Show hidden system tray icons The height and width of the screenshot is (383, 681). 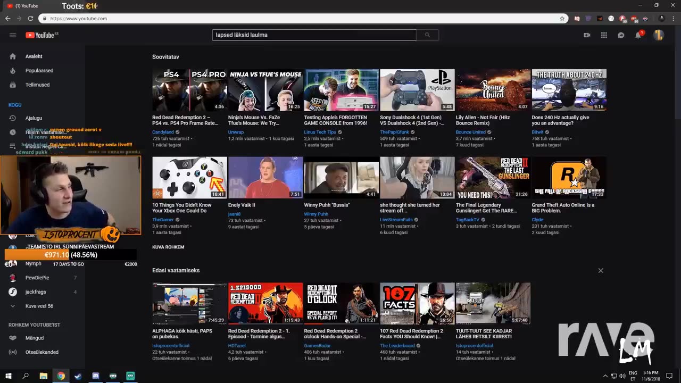tap(605, 376)
